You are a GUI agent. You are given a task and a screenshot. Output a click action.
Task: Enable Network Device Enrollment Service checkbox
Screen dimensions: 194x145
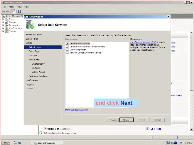(x=67, y=53)
